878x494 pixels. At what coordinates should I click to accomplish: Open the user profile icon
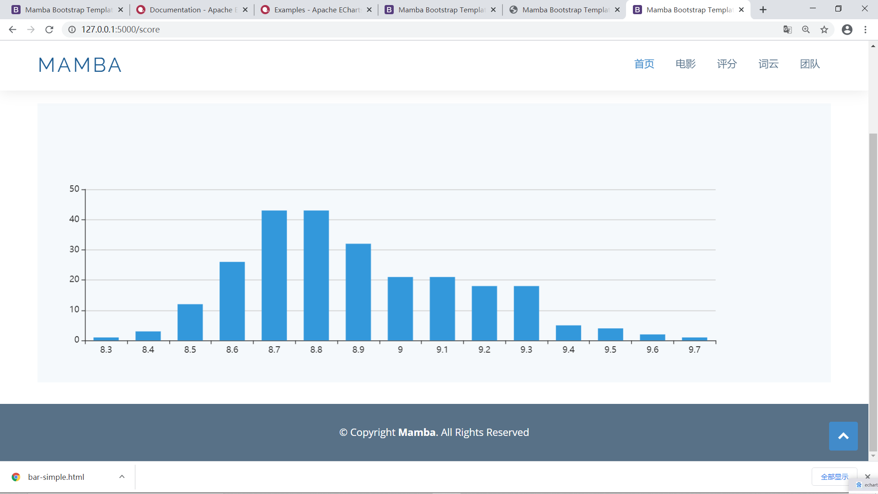847,30
